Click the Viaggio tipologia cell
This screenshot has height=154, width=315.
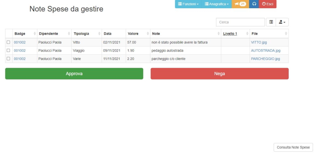87,51
